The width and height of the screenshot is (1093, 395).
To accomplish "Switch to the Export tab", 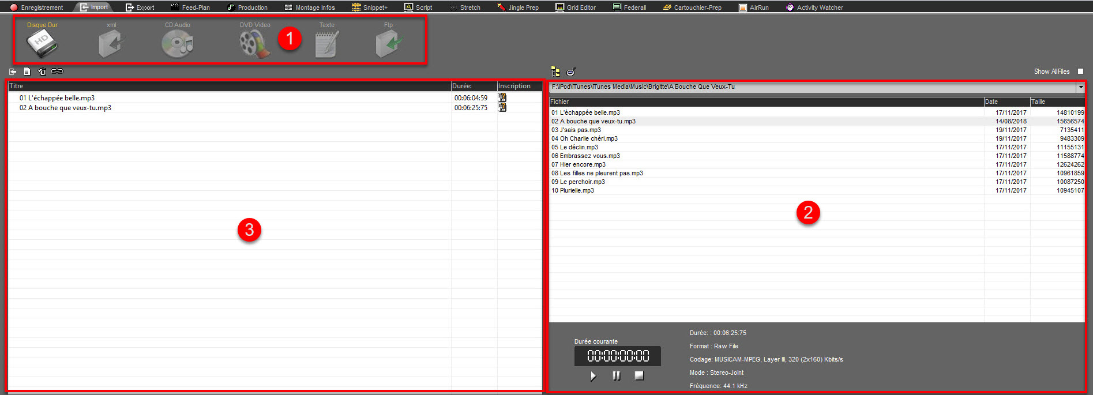I will [x=140, y=7].
